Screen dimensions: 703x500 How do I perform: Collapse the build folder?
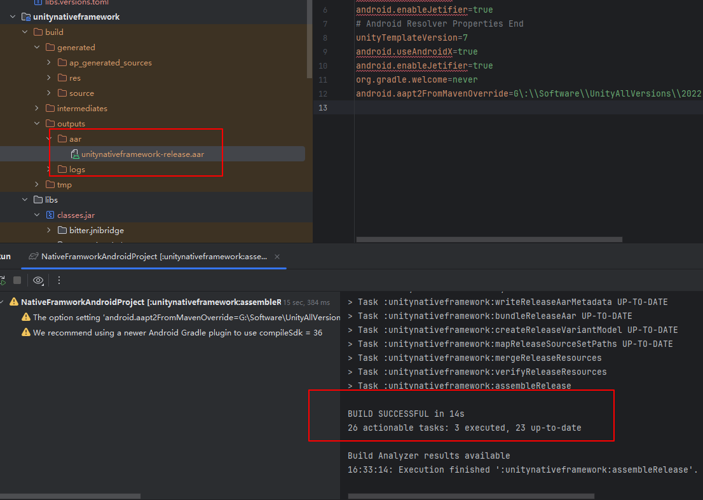click(x=25, y=32)
